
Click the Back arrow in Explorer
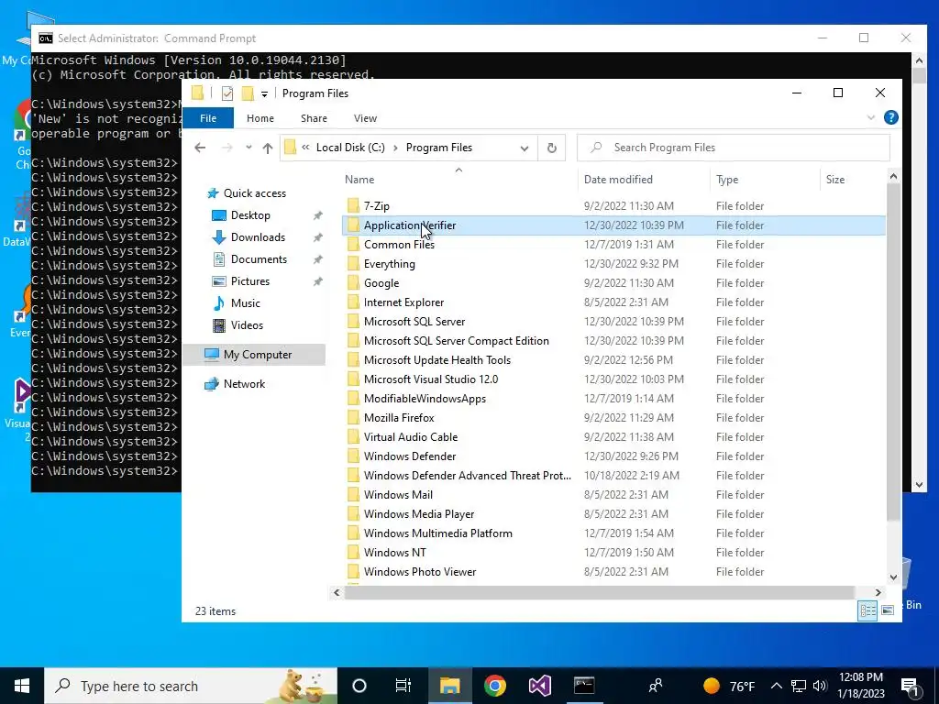(x=200, y=148)
